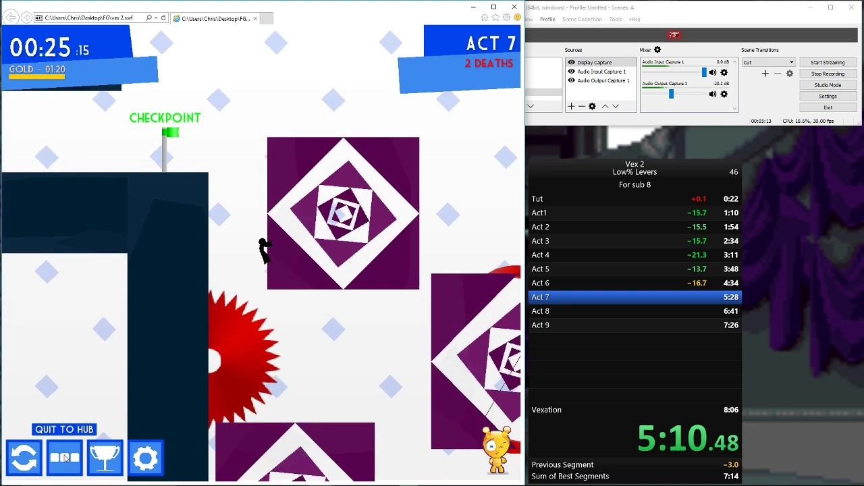The height and width of the screenshot is (486, 864).
Task: Open the Cut transition dropdown
Action: pyautogui.click(x=768, y=63)
